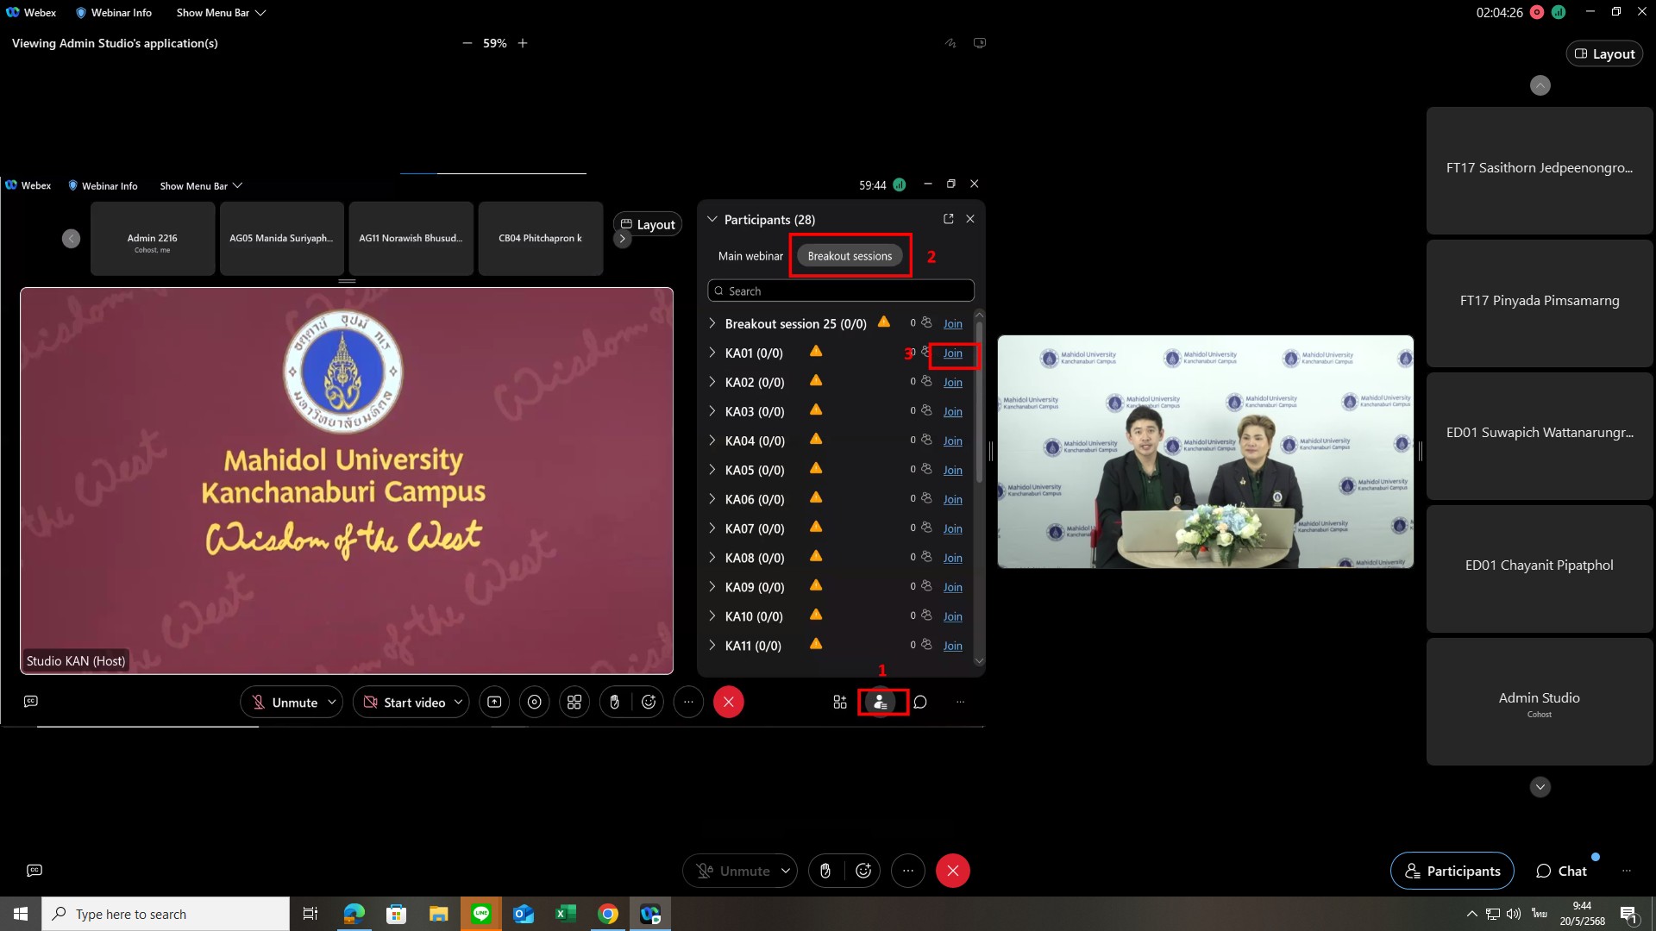Click the outer Unmute button
The height and width of the screenshot is (931, 1656).
(x=732, y=871)
